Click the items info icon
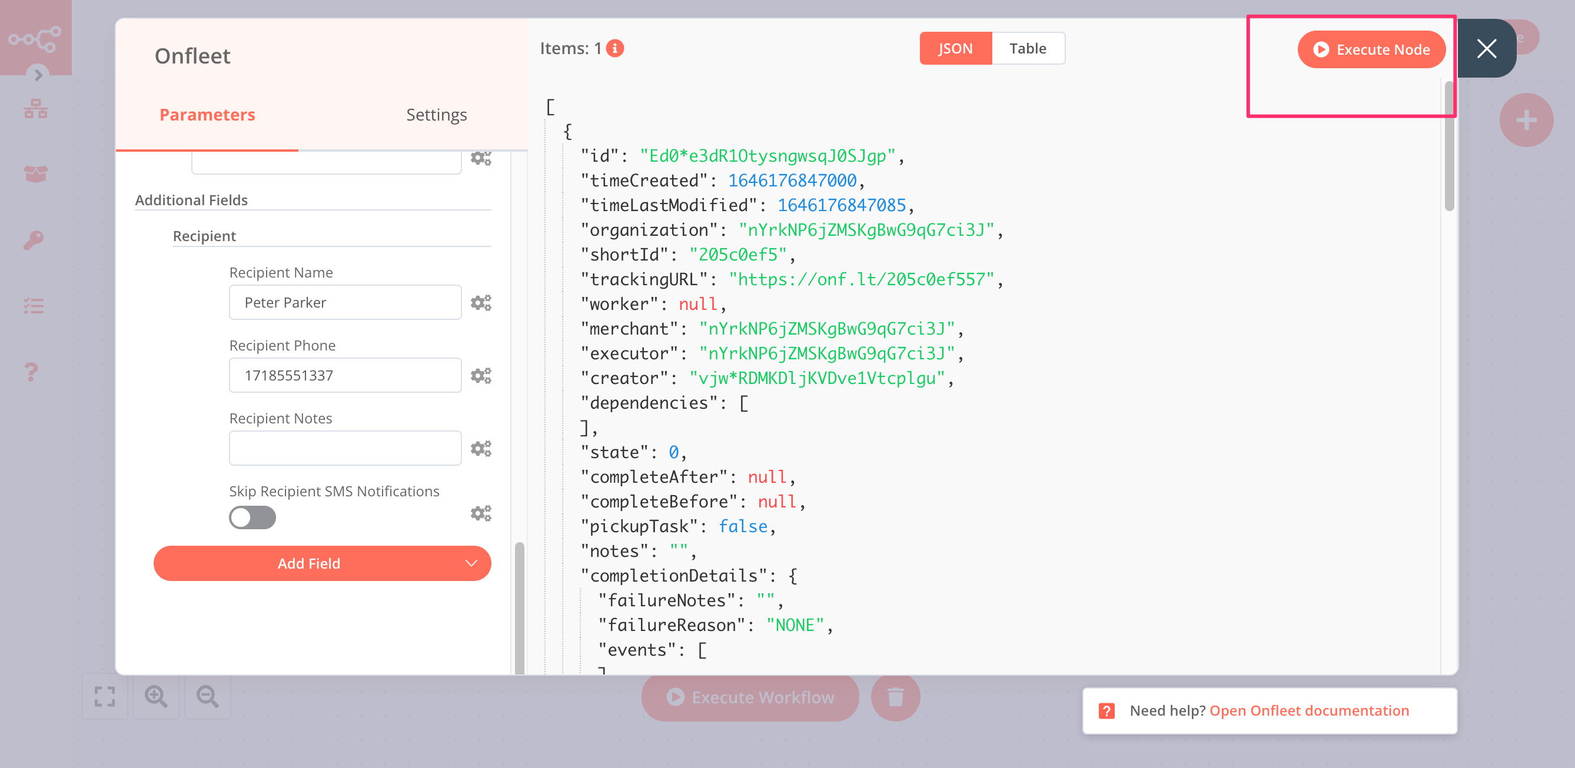The image size is (1575, 768). (x=615, y=48)
